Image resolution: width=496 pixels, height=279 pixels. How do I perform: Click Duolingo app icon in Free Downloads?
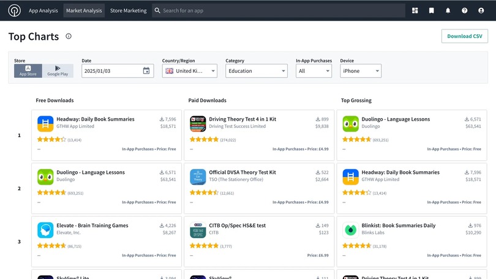coord(45,177)
